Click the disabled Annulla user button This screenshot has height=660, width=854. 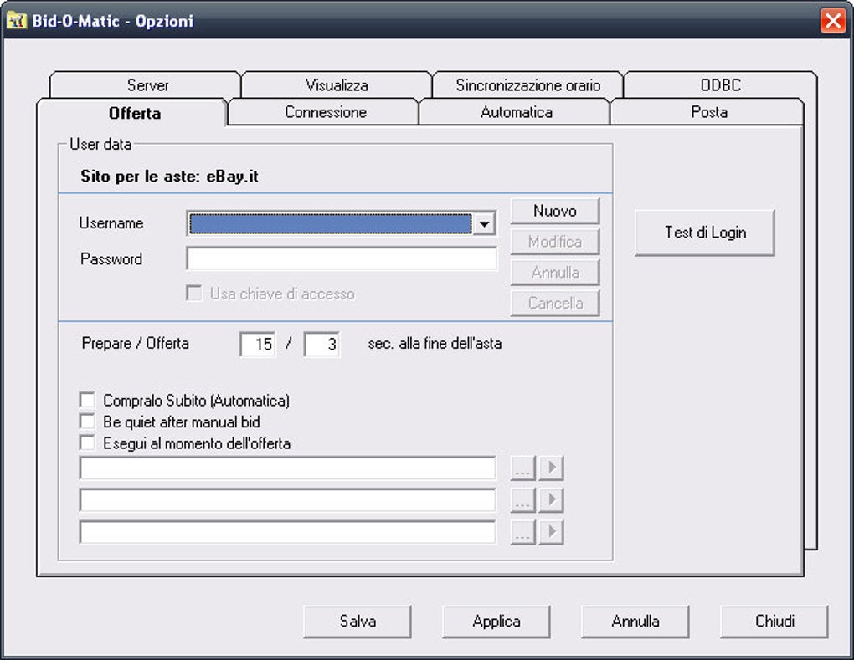tap(555, 273)
